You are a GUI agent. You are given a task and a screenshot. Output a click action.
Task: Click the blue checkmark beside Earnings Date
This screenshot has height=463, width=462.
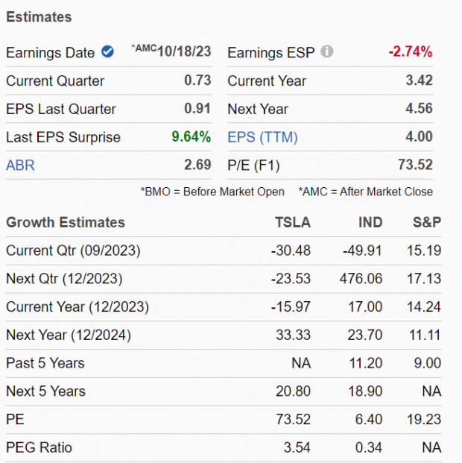click(x=107, y=52)
